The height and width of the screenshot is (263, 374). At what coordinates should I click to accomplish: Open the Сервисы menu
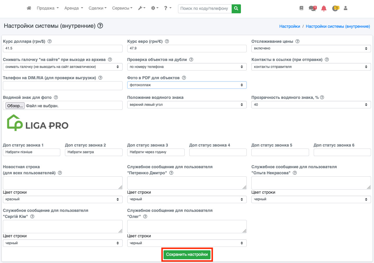coord(122,8)
